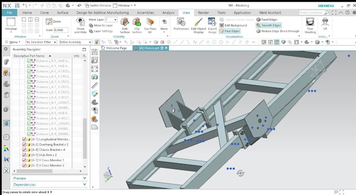Click the Save icon in title bar
The width and height of the screenshot is (356, 195).
tap(17, 5)
